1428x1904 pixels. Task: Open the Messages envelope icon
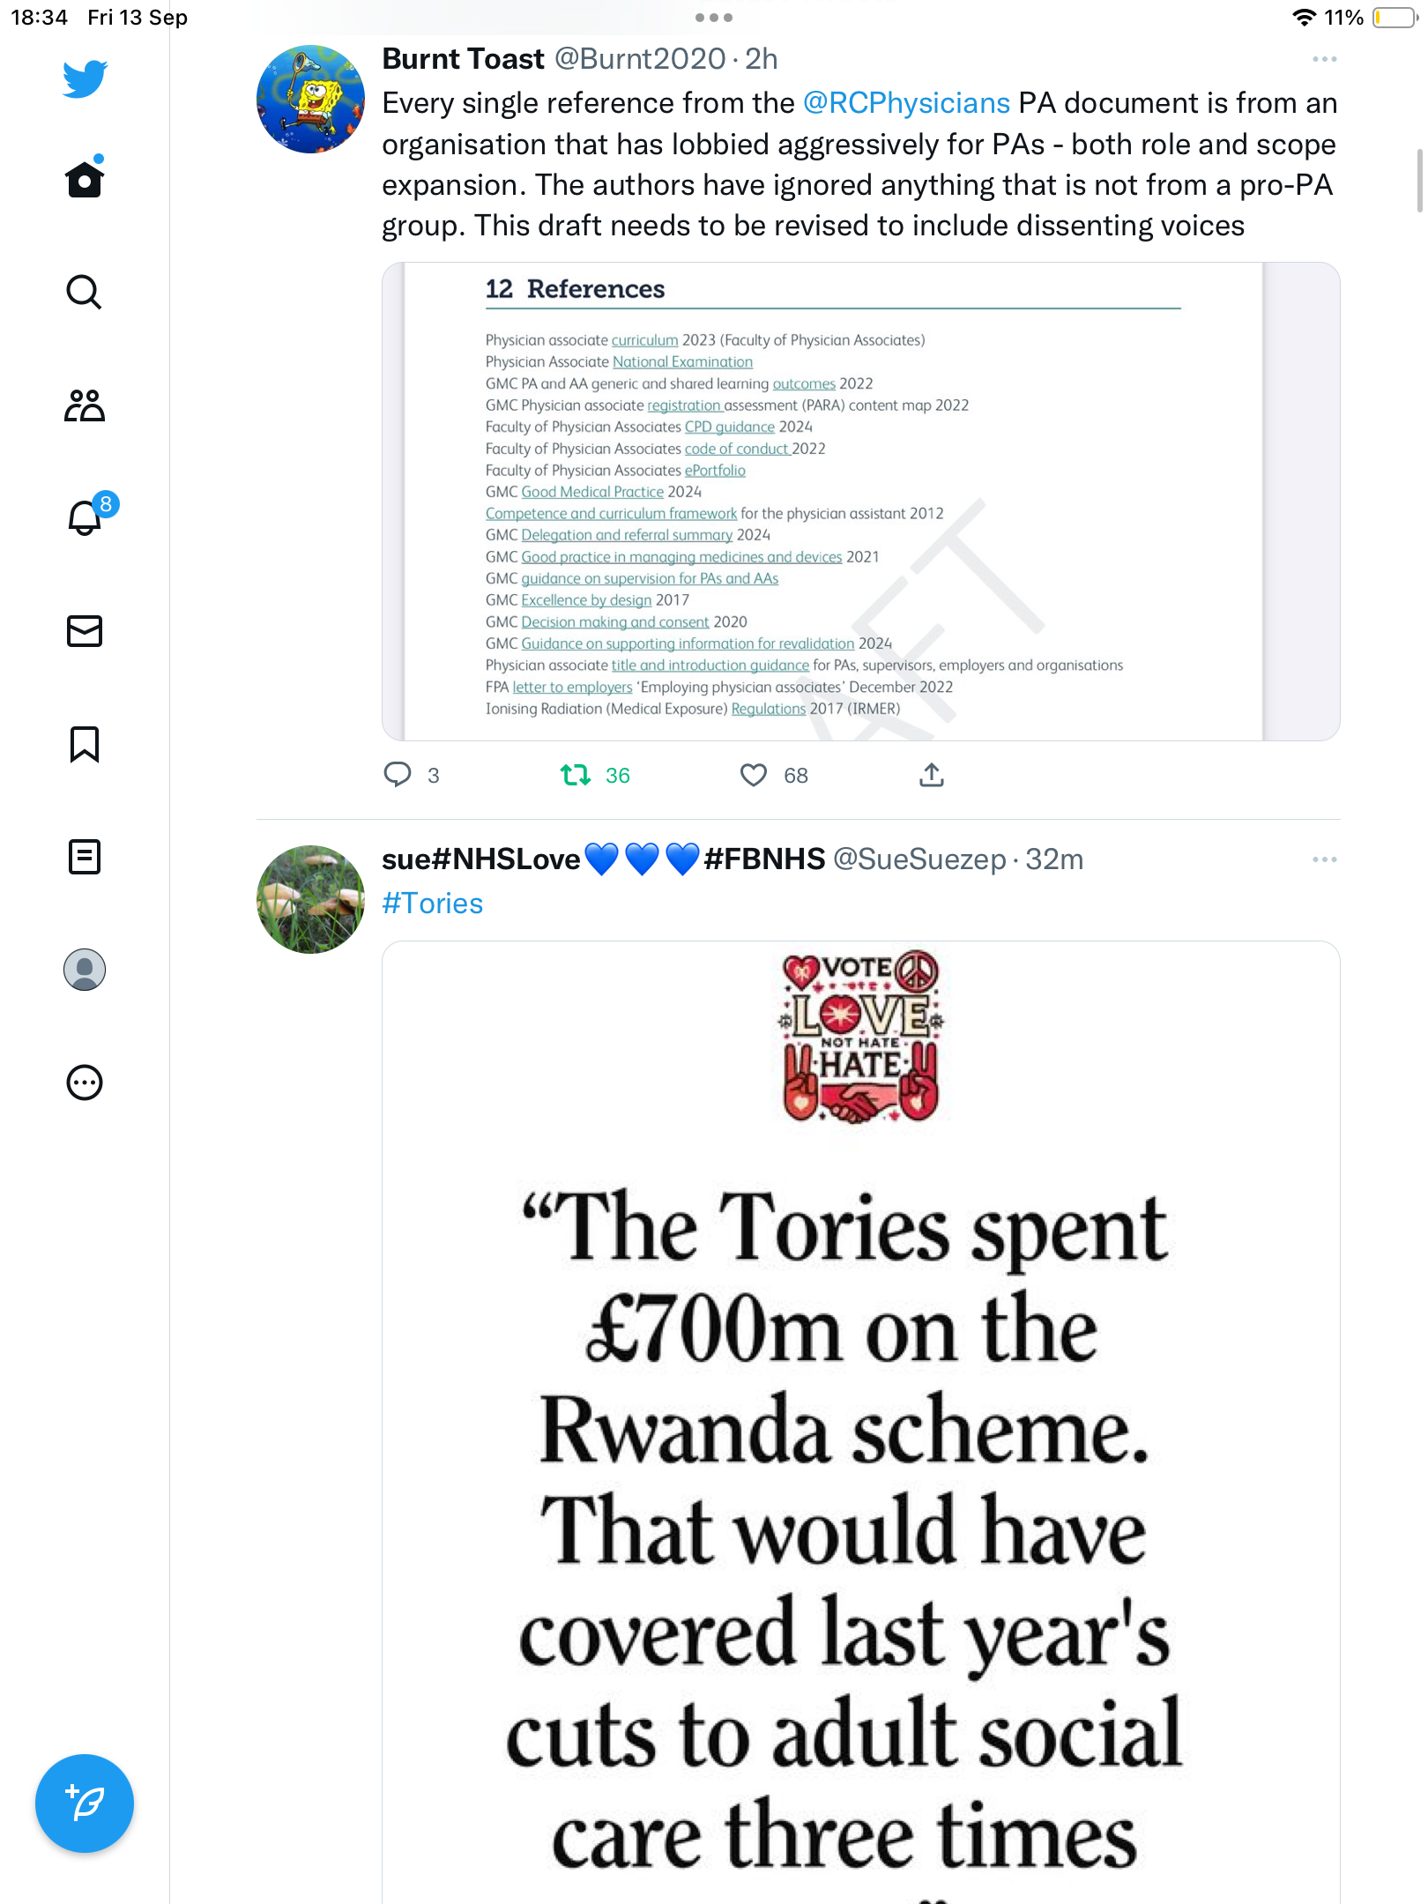coord(85,631)
